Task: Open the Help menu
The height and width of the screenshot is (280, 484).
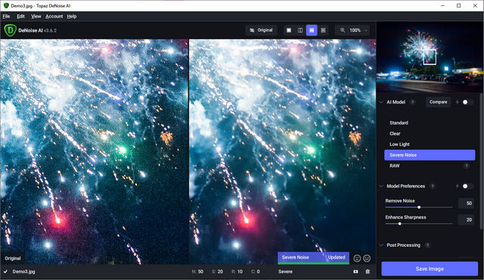Action: pos(72,17)
